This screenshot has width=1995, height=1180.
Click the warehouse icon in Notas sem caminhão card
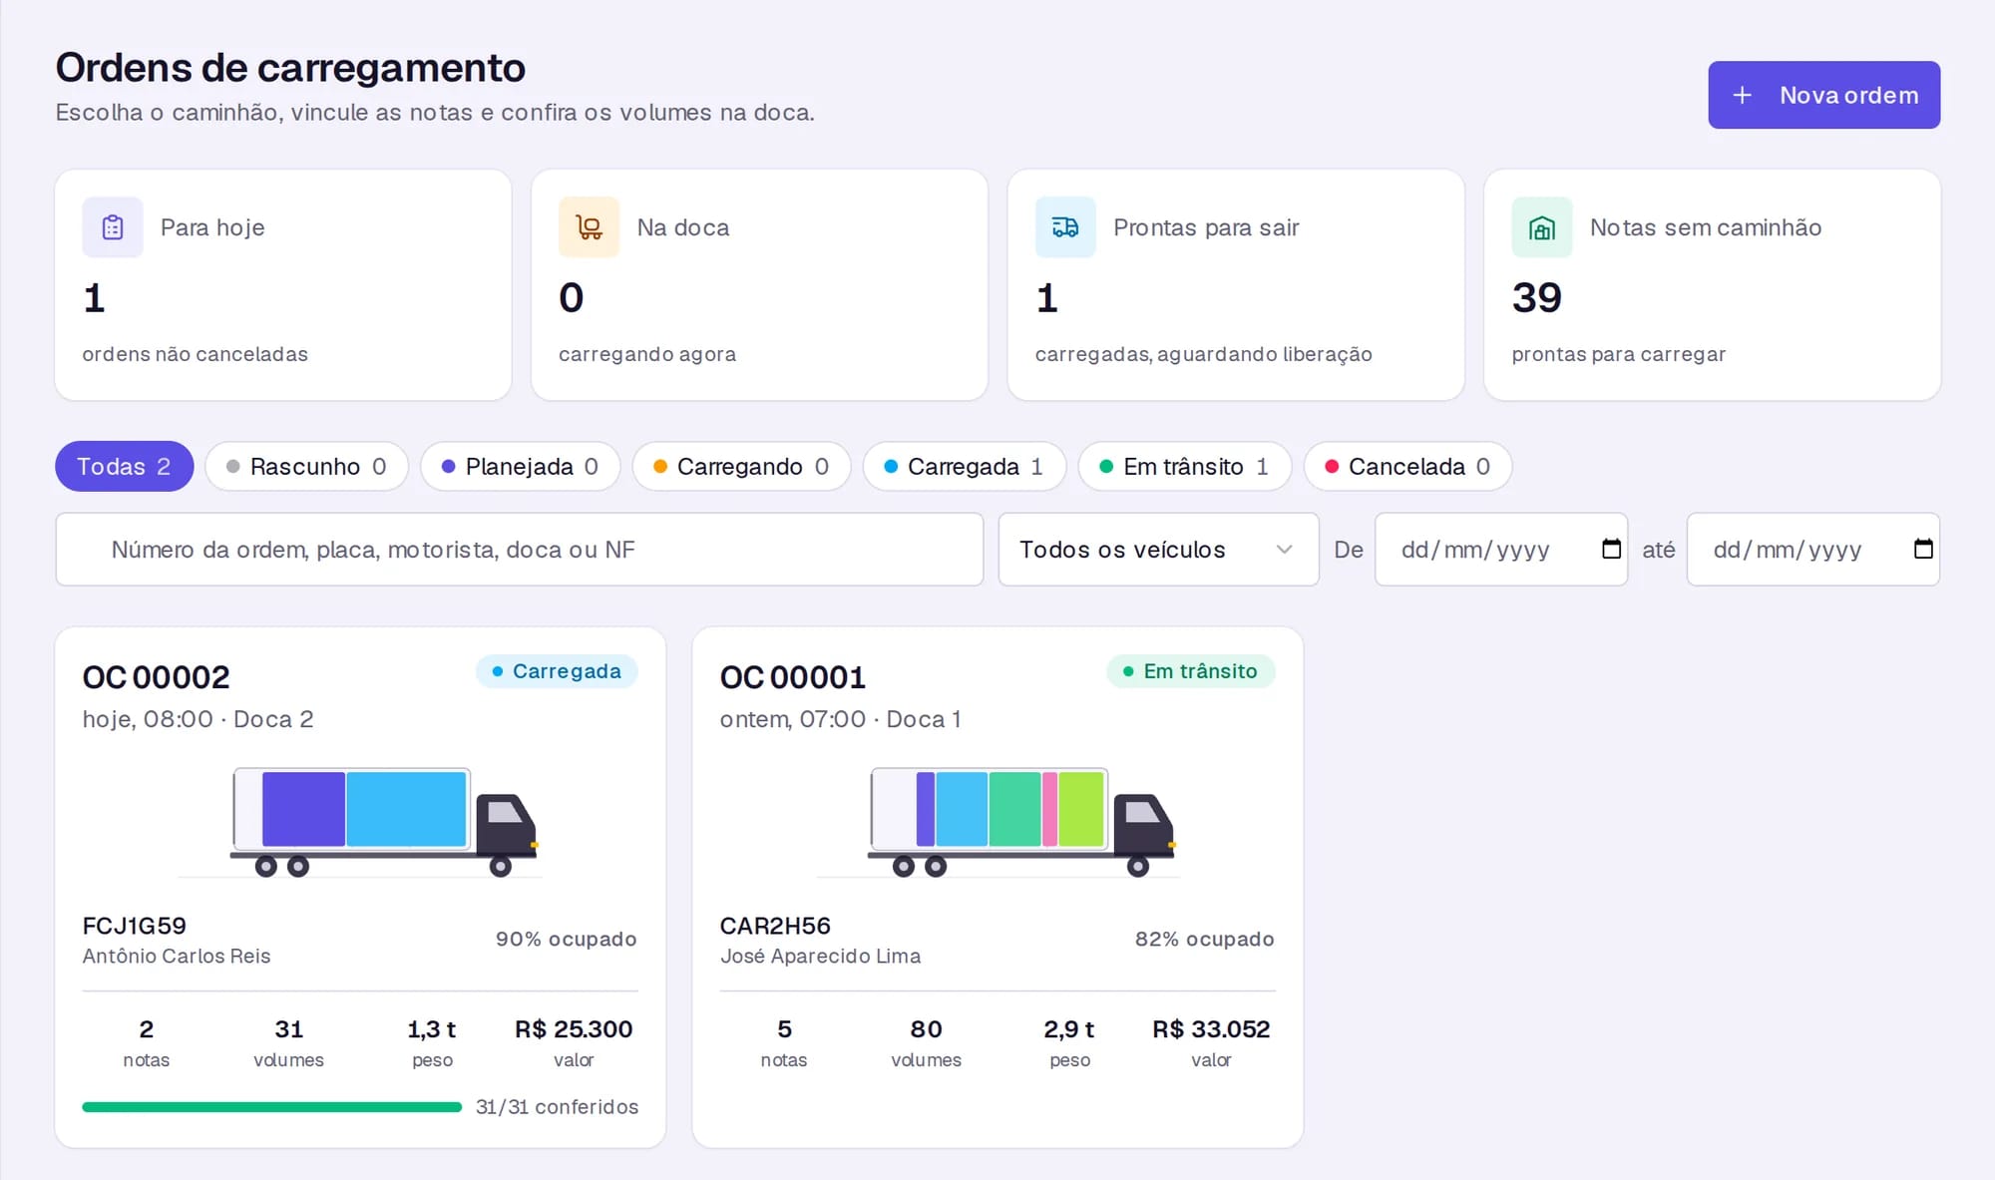click(1542, 227)
